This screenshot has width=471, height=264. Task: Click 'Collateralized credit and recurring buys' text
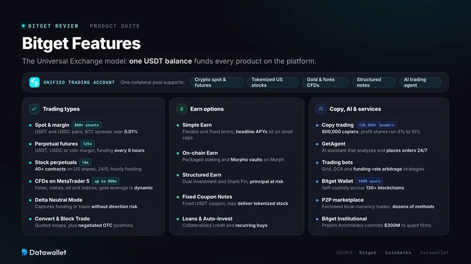tap(224, 225)
